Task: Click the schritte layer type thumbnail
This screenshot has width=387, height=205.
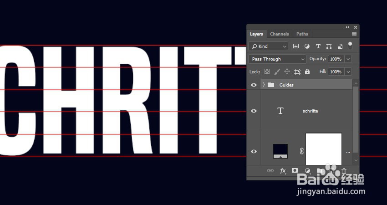Action: point(280,111)
